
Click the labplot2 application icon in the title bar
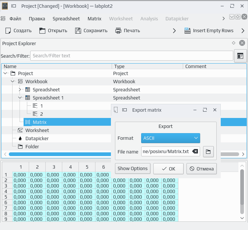[x=5, y=6]
